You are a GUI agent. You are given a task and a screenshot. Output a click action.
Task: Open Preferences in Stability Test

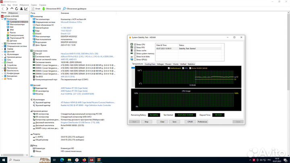(x=202, y=122)
